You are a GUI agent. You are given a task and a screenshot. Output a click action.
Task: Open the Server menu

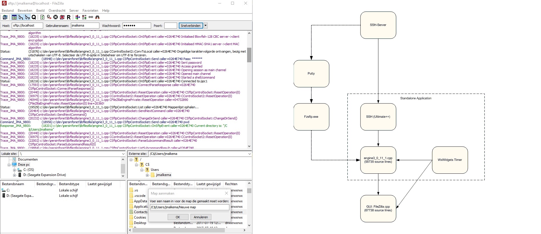pos(74,11)
